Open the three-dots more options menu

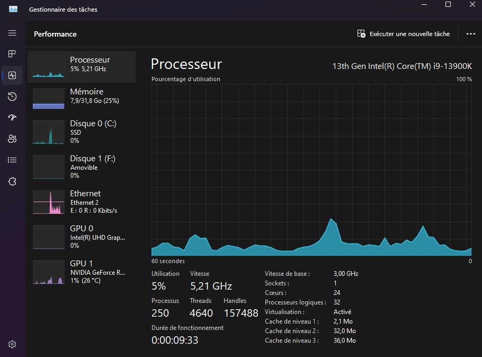coord(471,34)
